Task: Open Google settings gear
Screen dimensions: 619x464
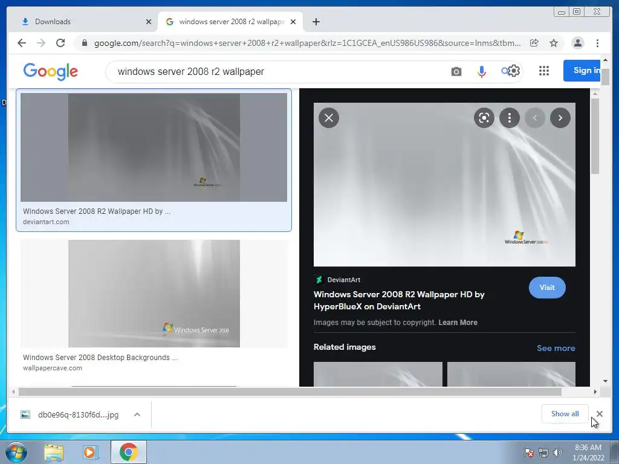Action: (x=514, y=71)
